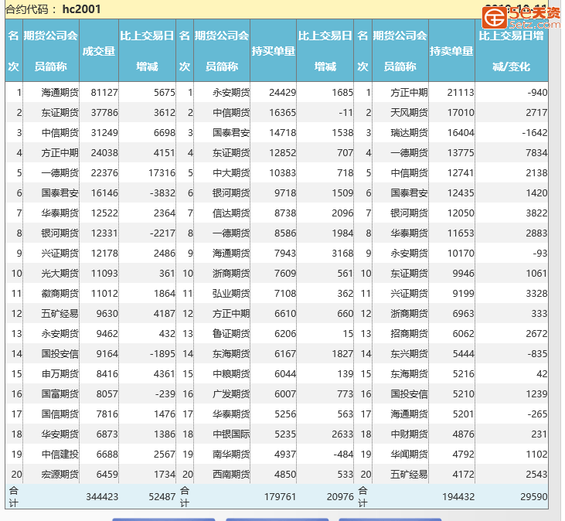This screenshot has width=565, height=521.
Task: Click the 持买单量 column header
Action: (x=273, y=51)
